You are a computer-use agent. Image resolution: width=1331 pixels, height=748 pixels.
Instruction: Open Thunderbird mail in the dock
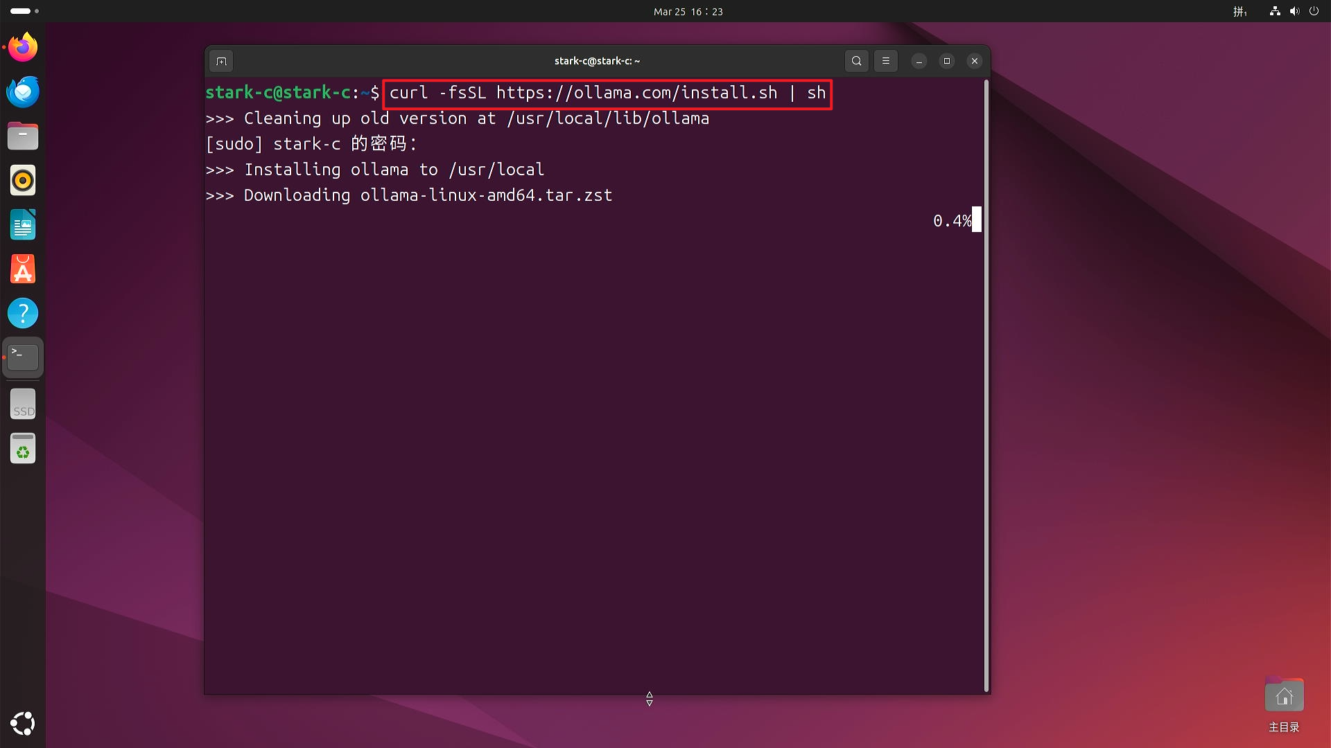23,92
